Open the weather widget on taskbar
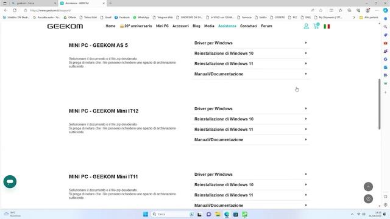This screenshot has height=219, width=390. (x=12, y=214)
